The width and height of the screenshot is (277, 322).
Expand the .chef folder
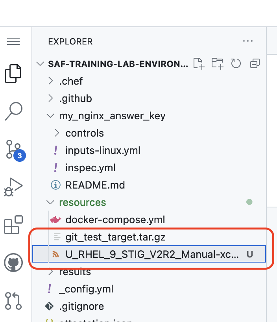(71, 81)
